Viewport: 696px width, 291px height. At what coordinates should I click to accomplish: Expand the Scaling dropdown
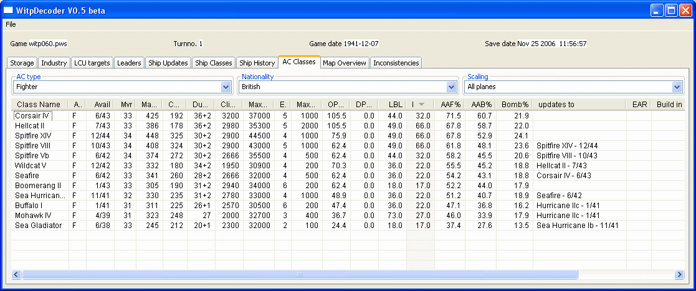[x=677, y=87]
